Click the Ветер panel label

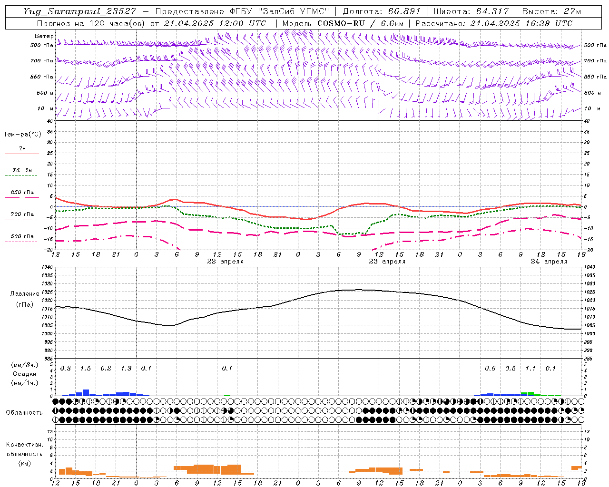(x=44, y=36)
